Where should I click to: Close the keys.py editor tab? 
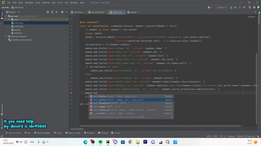[x=138, y=12]
